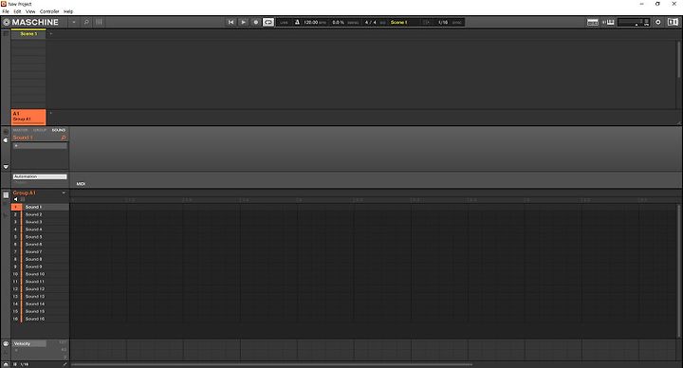Enable the metronome icon
683x368 pixels.
pyautogui.click(x=297, y=22)
